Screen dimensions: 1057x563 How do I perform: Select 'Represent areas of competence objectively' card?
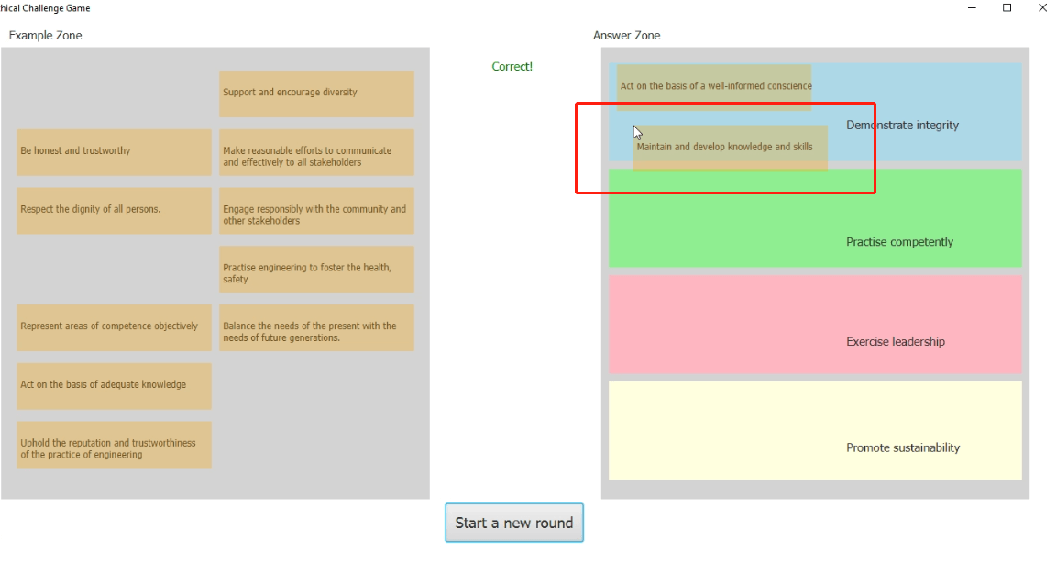[114, 327]
